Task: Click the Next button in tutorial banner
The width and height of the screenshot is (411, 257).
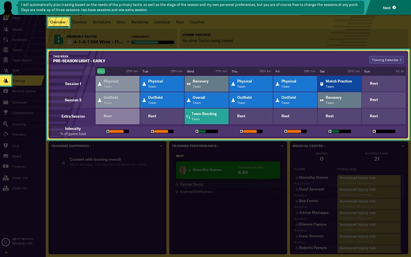Action: [x=389, y=7]
